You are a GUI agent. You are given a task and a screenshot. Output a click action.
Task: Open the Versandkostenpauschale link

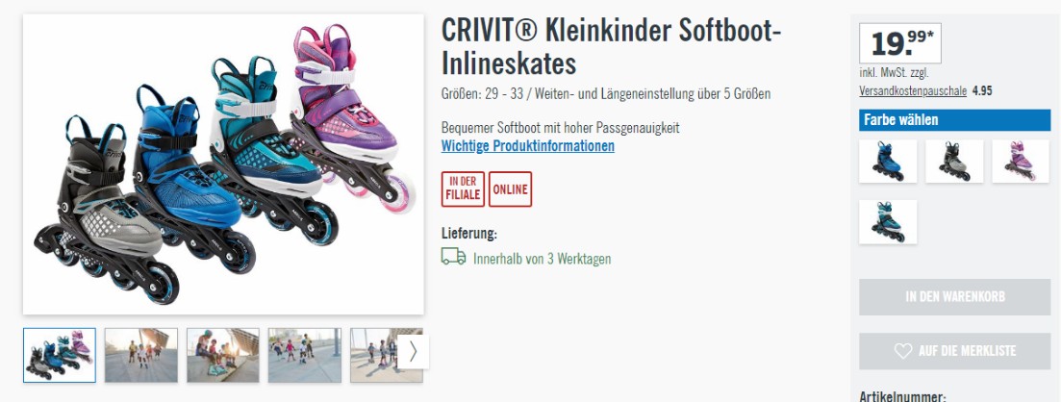(x=913, y=90)
